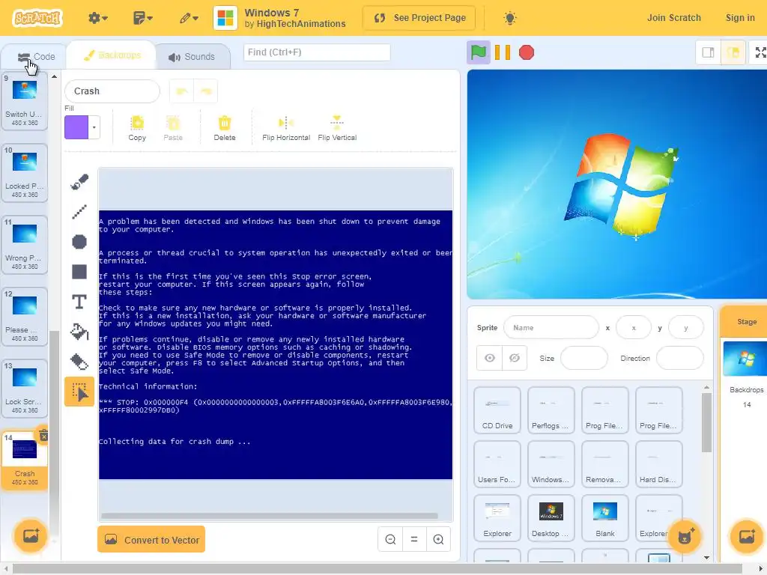Undo the last paint action
This screenshot has width=767, height=575.
tap(182, 91)
